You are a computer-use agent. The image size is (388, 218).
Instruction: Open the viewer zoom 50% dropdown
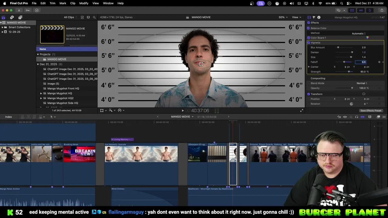tap(283, 17)
